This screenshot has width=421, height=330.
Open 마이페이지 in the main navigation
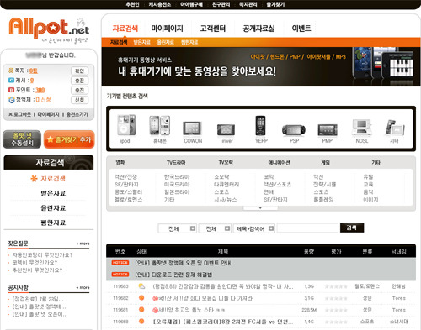pyautogui.click(x=167, y=29)
